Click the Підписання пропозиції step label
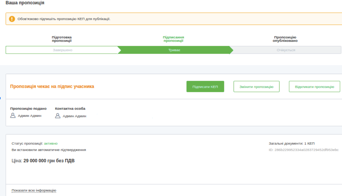 coord(173,39)
